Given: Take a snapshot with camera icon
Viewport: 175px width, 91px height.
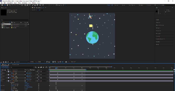Looking at the screenshot, I should coord(66,62).
